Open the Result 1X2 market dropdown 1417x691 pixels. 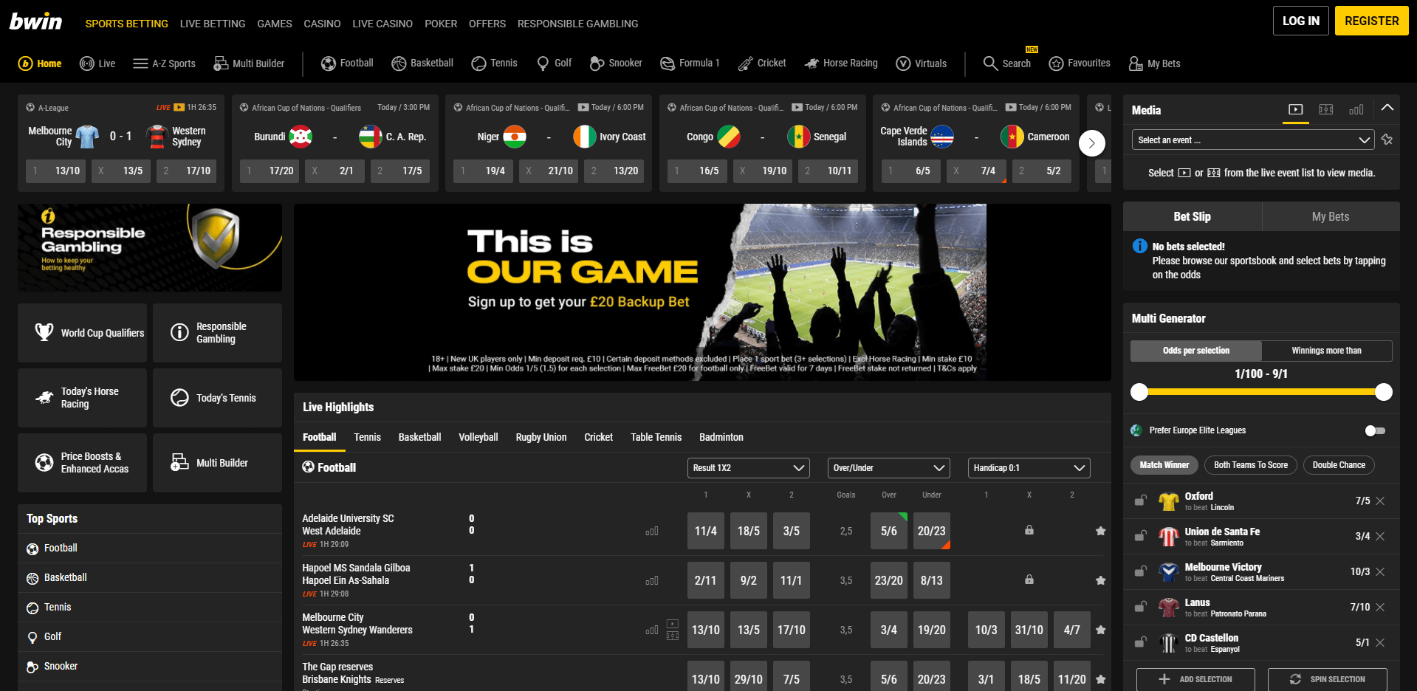pyautogui.click(x=748, y=468)
